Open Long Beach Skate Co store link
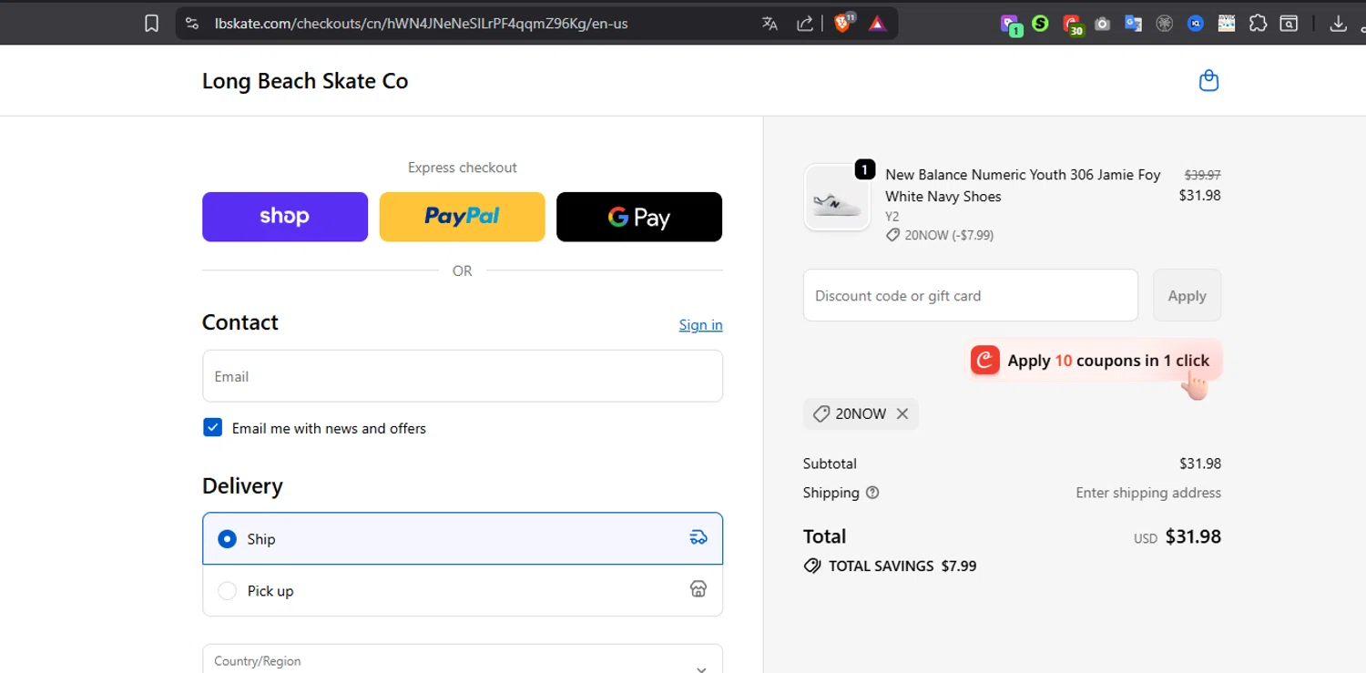The height and width of the screenshot is (673, 1366). click(305, 81)
